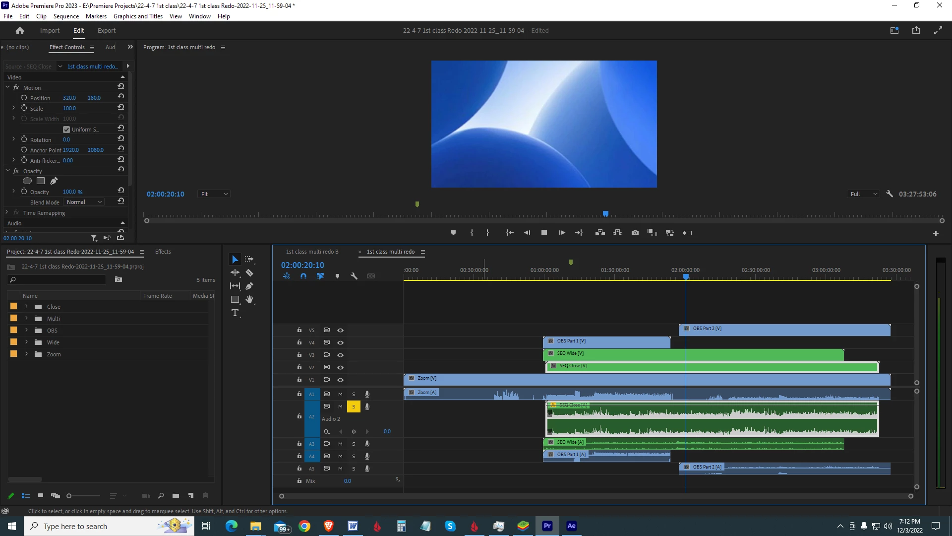952x536 pixels.
Task: Select the Hand tool
Action: pyautogui.click(x=249, y=299)
